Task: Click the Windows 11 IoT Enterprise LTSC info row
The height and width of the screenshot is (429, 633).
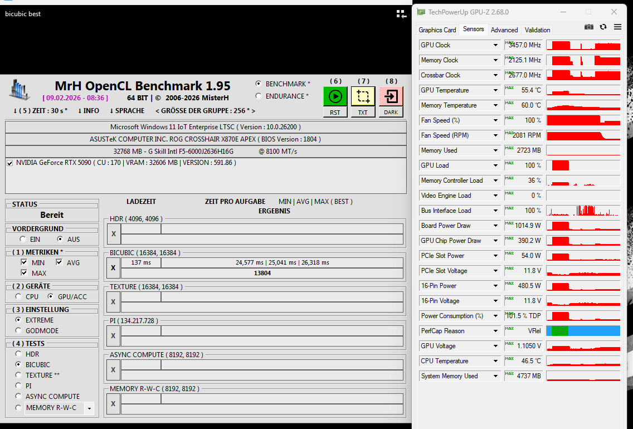Action: click(206, 126)
